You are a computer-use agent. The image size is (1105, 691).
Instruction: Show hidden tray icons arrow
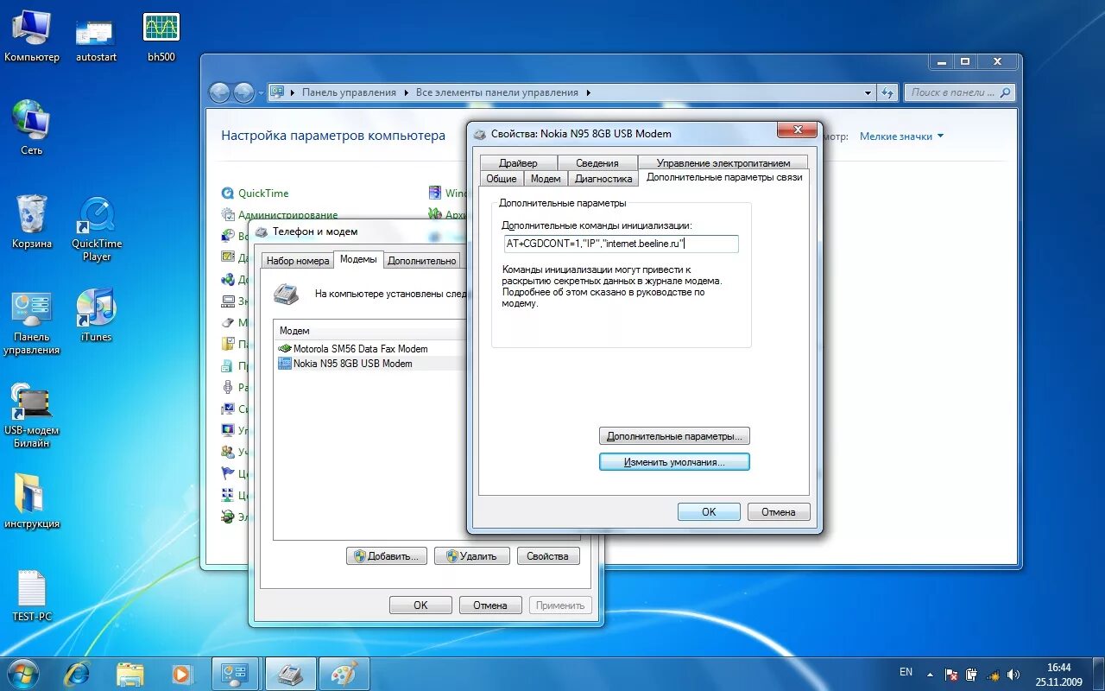click(931, 674)
